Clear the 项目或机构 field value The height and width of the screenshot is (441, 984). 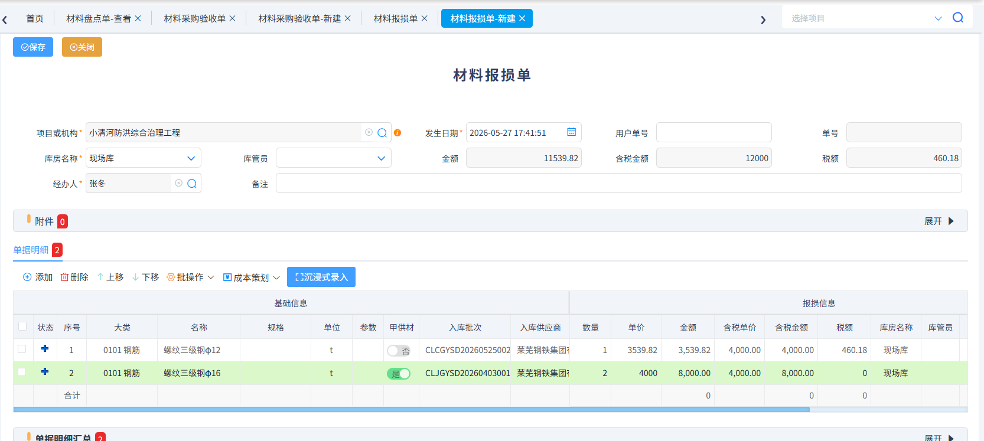(x=369, y=132)
